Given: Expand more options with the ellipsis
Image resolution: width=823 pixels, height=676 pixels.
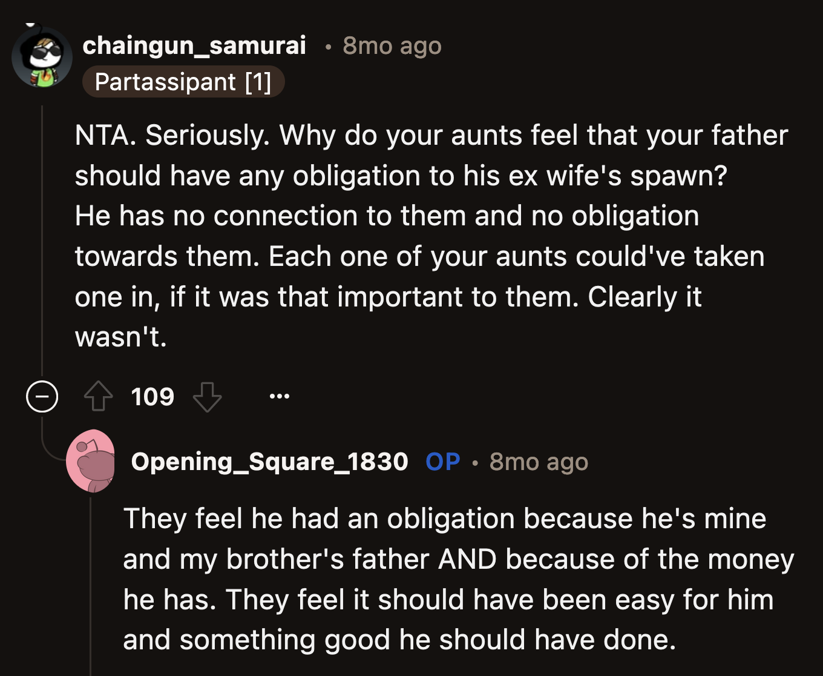Looking at the screenshot, I should tap(279, 396).
